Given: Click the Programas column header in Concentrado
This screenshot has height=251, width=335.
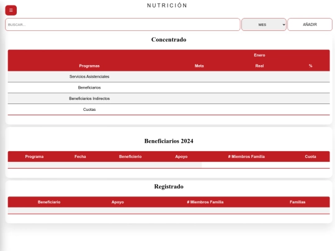Looking at the screenshot, I should click(x=89, y=66).
